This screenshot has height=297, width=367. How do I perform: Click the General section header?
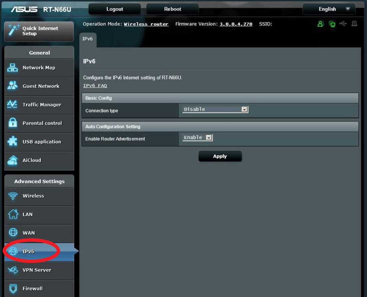(x=39, y=53)
